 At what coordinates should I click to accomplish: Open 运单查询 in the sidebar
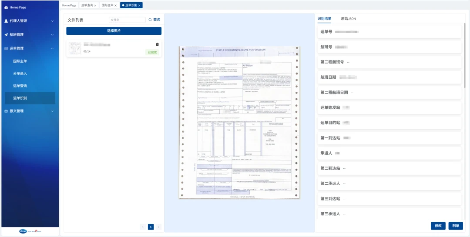coord(20,86)
